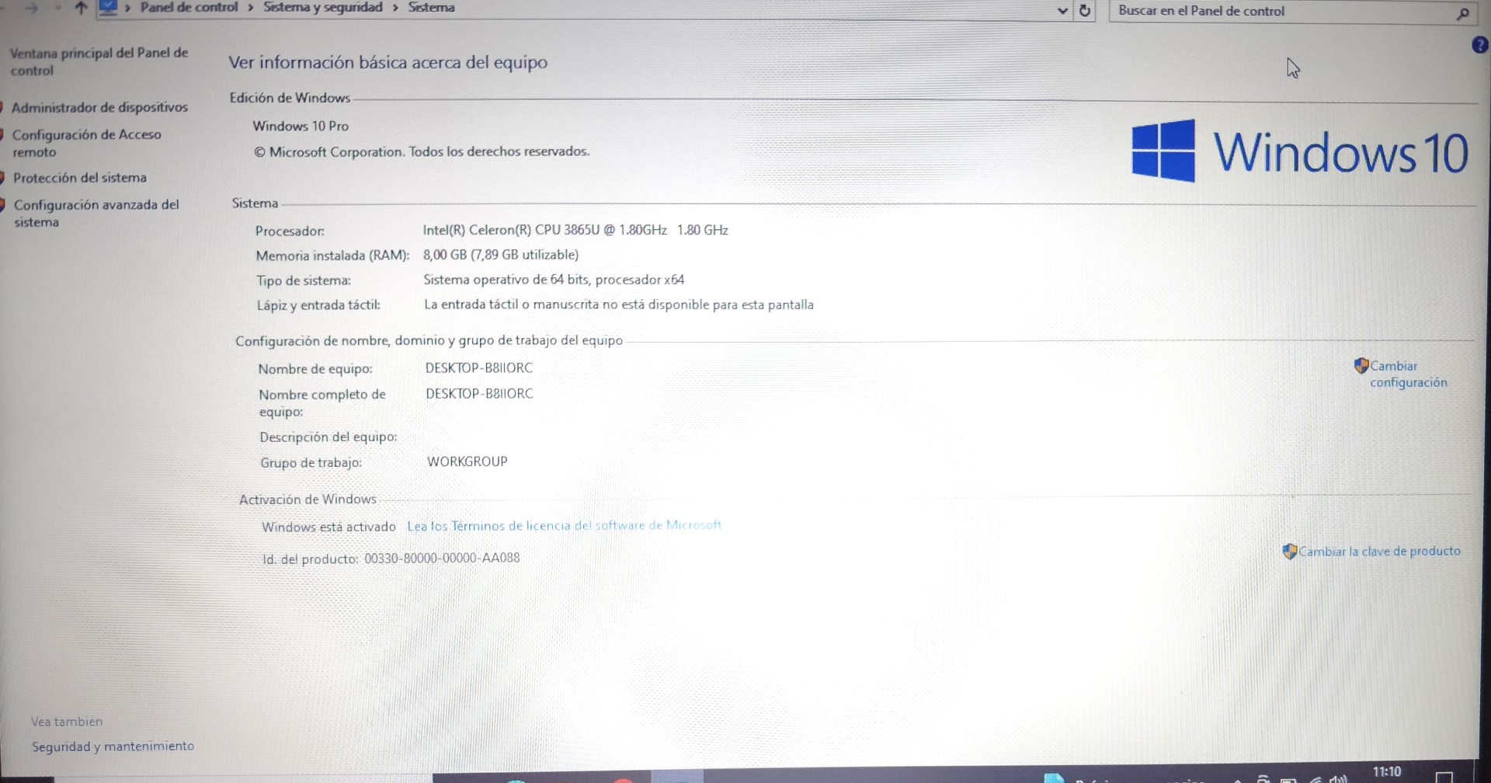Click the shield icon next to Cambiar configuración
Screen dimensions: 1491x783
point(1361,365)
